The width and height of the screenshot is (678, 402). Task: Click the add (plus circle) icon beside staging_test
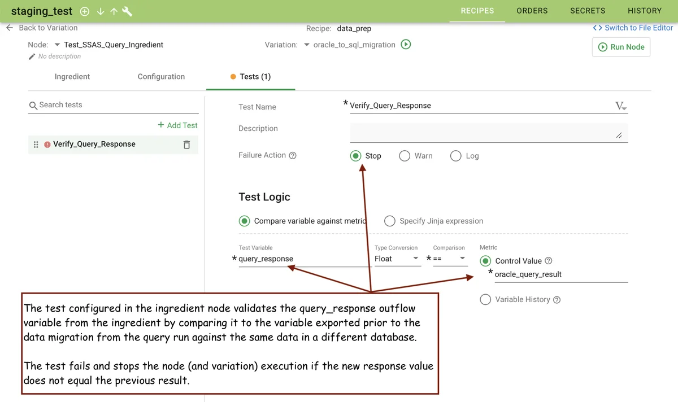[x=85, y=11]
